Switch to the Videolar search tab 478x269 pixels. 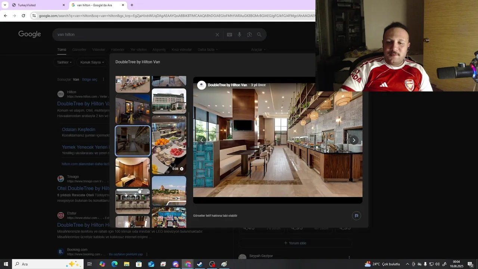99,50
